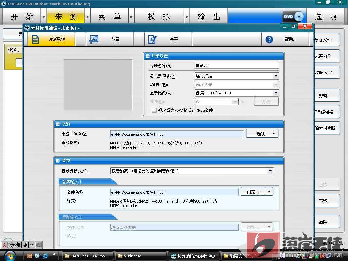Expand the 音频流模式 dropdown
Screen dimensions: 348x261
point(270,171)
